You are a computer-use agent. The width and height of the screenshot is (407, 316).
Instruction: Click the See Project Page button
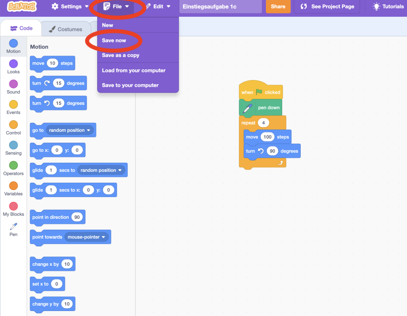(326, 6)
